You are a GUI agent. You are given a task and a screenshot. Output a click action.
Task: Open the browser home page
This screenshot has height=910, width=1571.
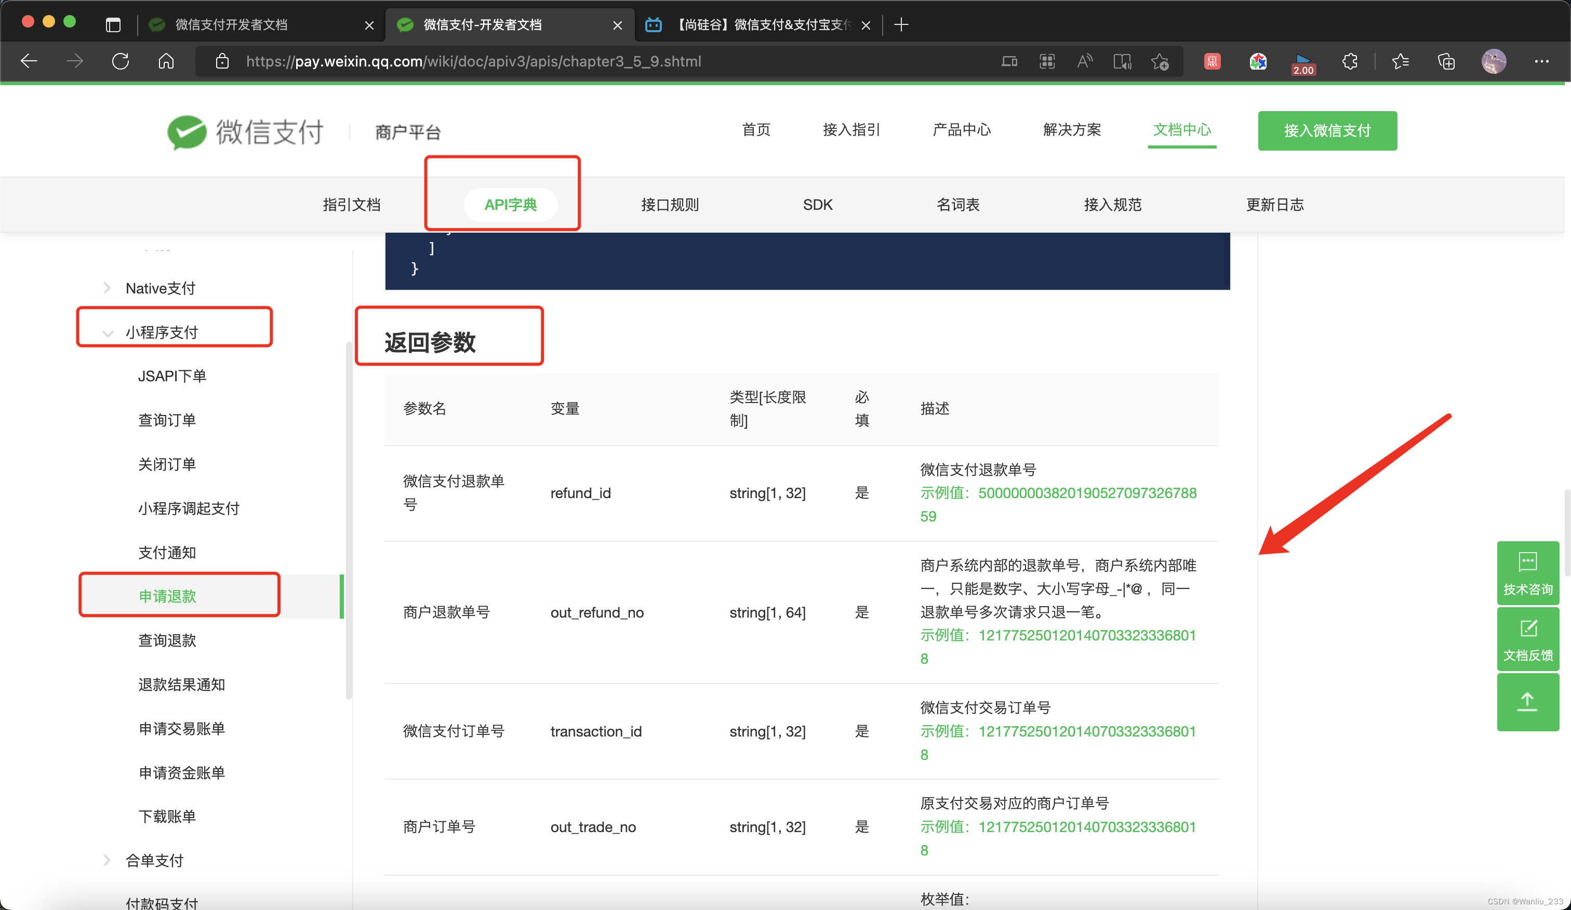tap(166, 61)
